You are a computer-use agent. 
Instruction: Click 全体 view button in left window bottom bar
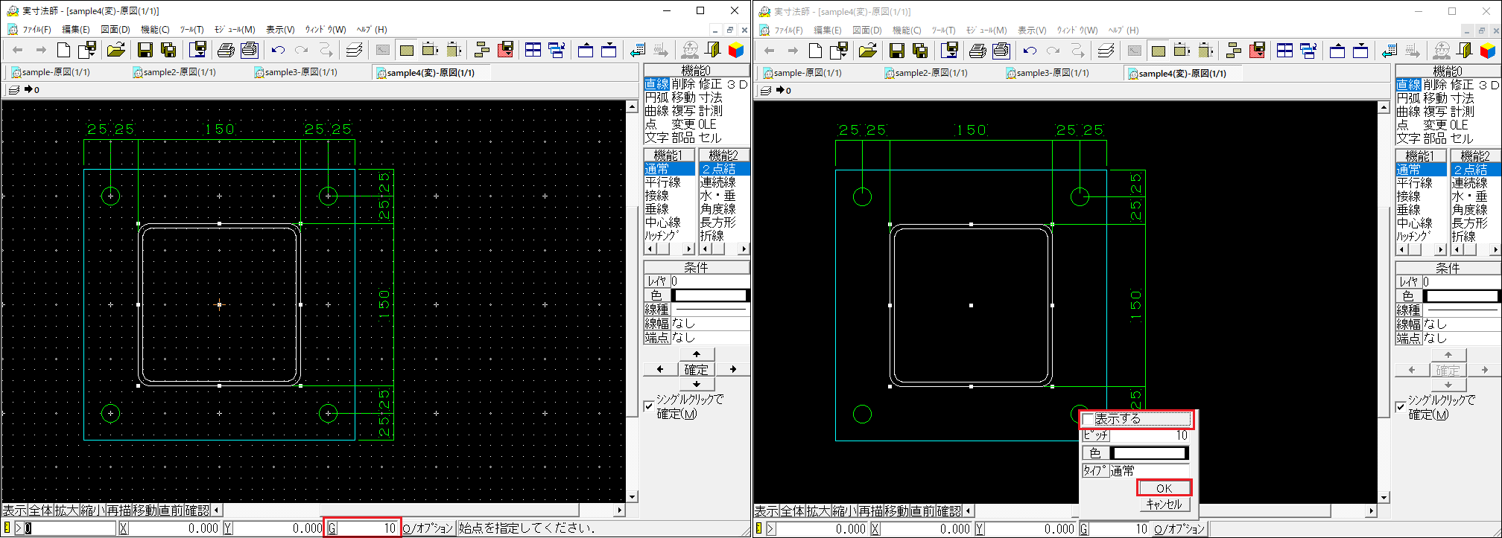(x=41, y=510)
